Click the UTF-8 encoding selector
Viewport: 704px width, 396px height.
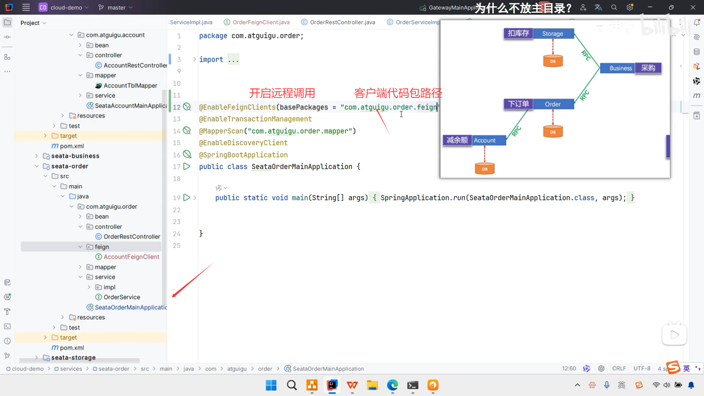642,368
